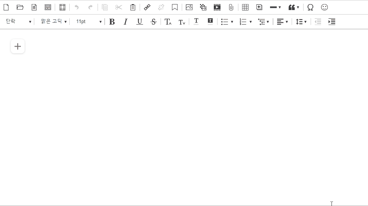The height and width of the screenshot is (206, 368).
Task: Click the New Document icon
Action: [x=6, y=7]
